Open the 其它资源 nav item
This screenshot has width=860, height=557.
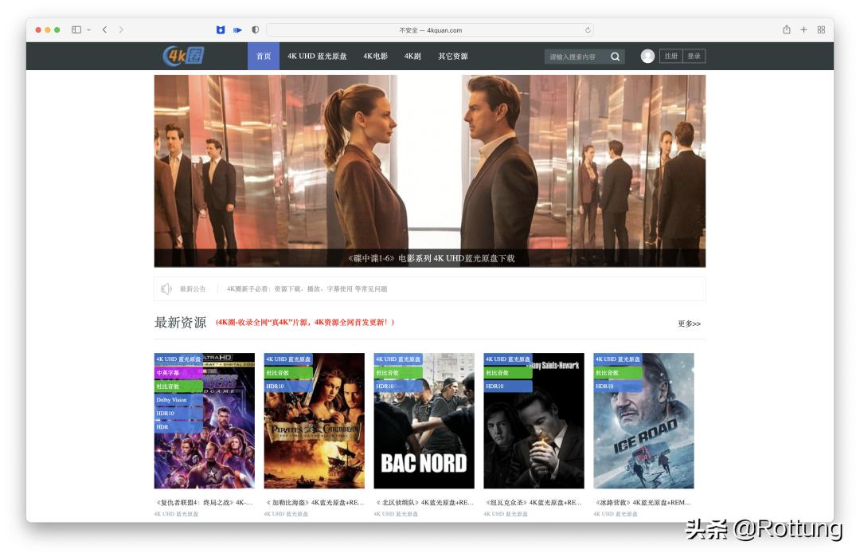point(453,56)
